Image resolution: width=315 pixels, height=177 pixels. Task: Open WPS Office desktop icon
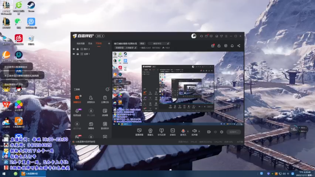(6, 106)
